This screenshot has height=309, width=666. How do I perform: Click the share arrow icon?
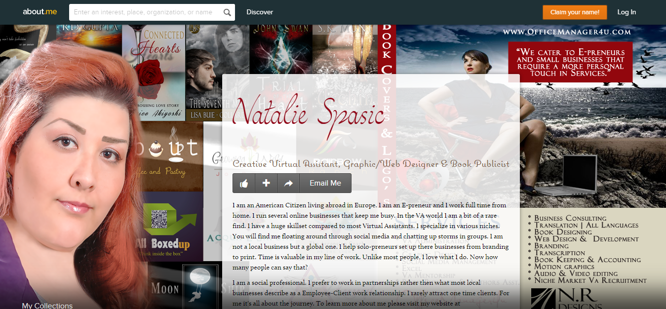click(288, 183)
